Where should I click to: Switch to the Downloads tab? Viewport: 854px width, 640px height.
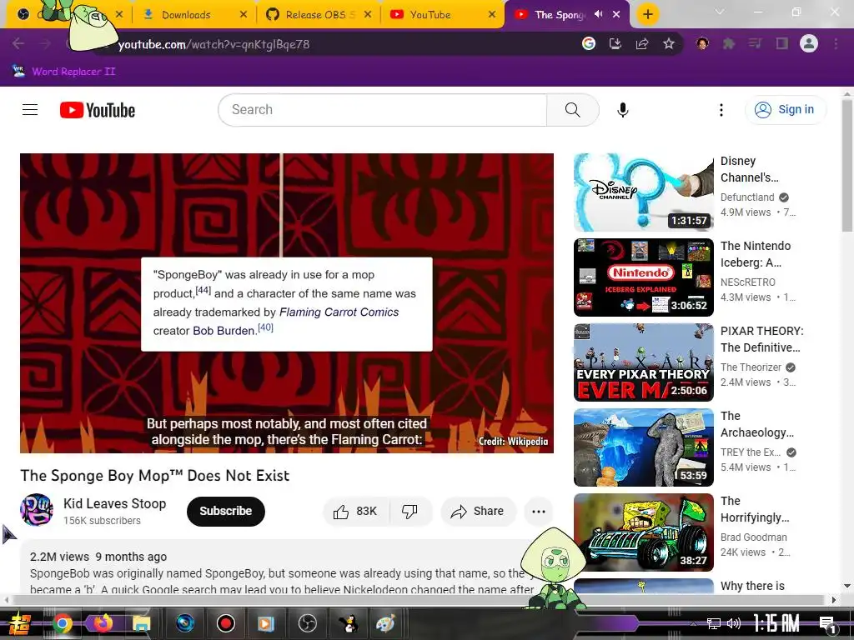tap(185, 15)
